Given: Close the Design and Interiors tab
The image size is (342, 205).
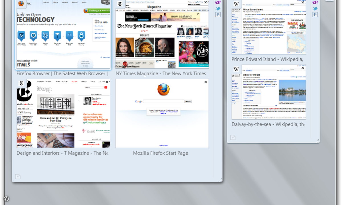Looking at the screenshot, I should 107,82.
